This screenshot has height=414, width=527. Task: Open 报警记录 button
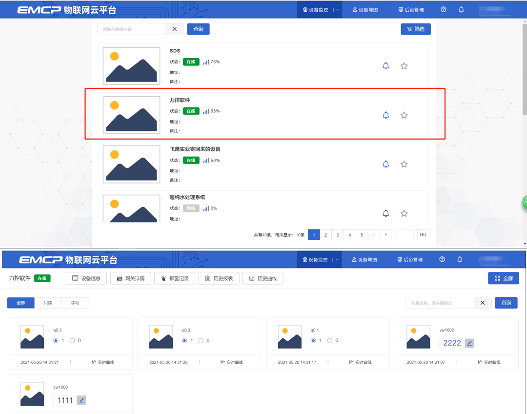coord(175,278)
